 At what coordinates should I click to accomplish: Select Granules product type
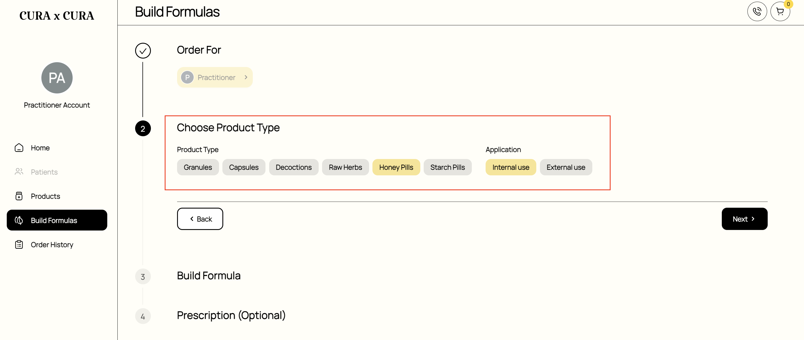(x=198, y=167)
